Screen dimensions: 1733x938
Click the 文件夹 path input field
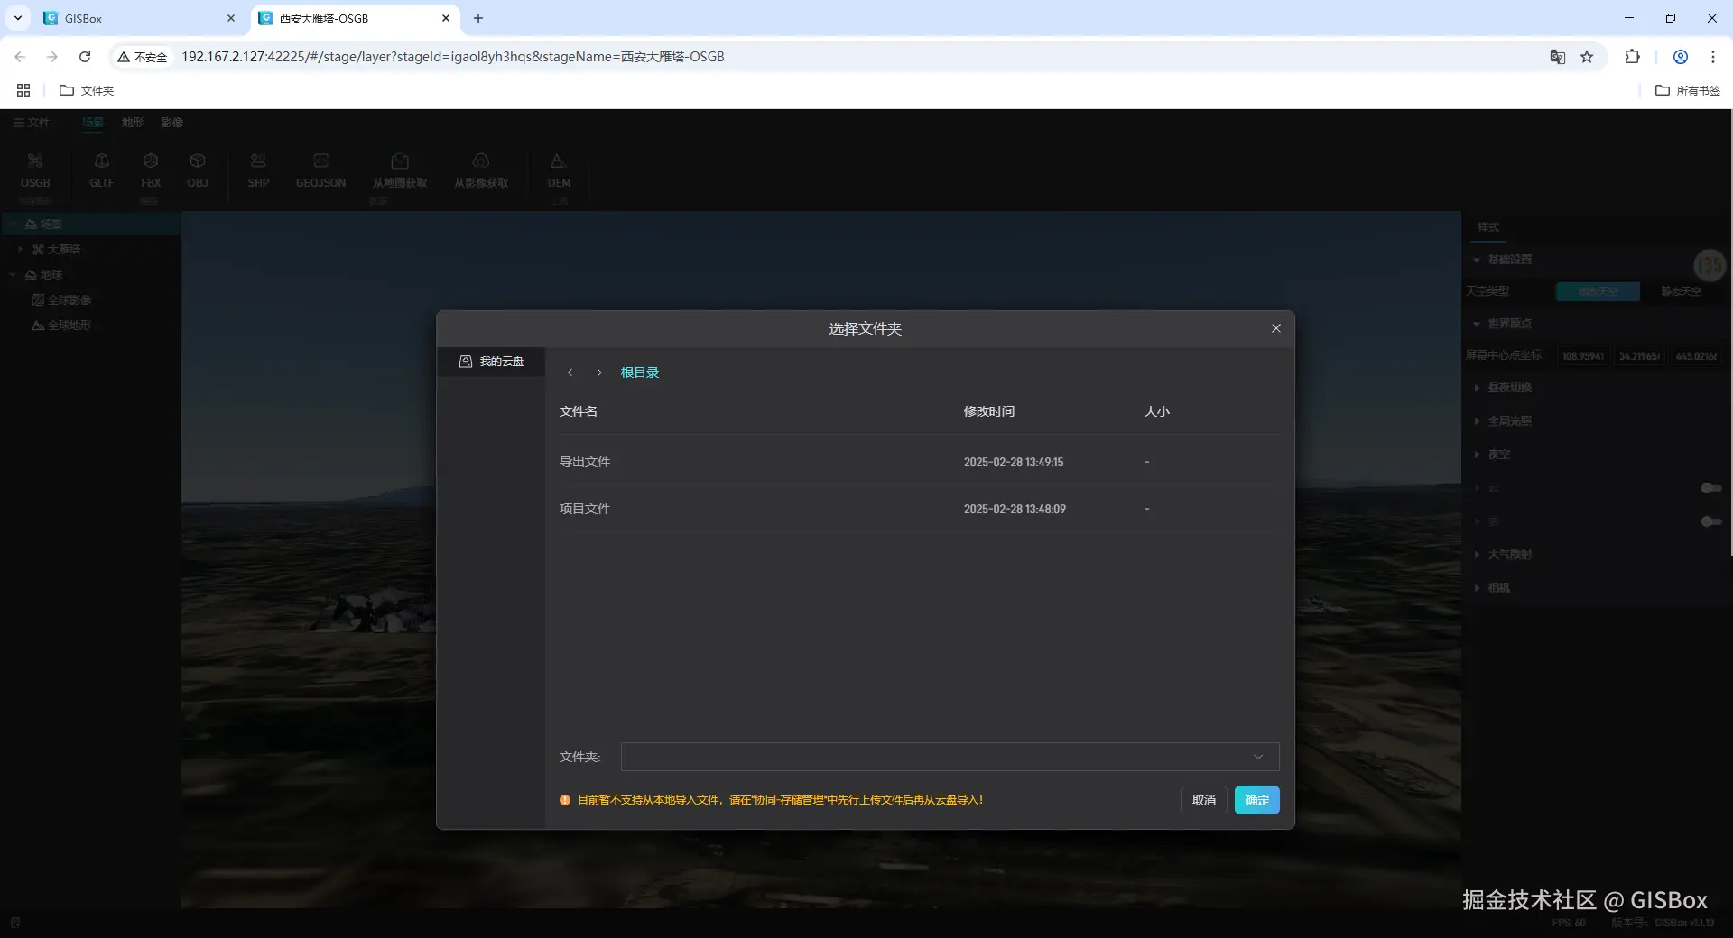coord(950,757)
